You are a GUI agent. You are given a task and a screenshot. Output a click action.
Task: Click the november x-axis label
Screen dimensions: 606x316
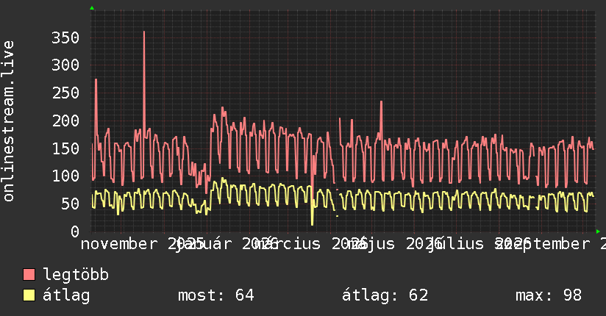(x=119, y=244)
